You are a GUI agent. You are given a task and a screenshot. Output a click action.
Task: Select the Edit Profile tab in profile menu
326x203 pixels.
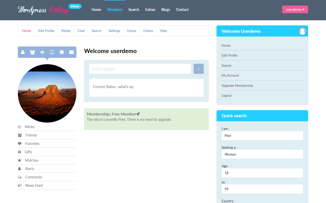[46, 31]
